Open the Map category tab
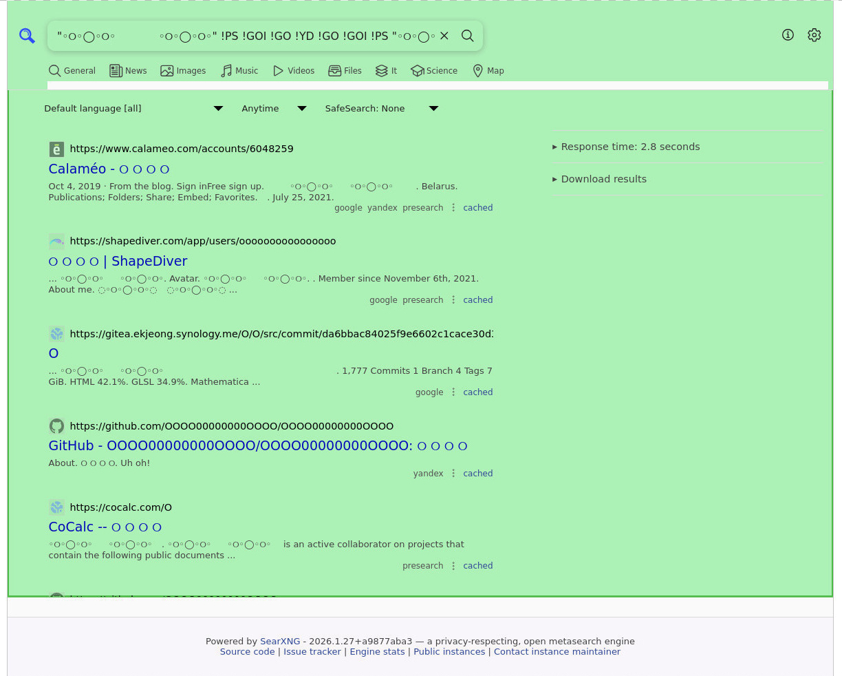Viewport: 842px width, 676px height. tap(488, 71)
